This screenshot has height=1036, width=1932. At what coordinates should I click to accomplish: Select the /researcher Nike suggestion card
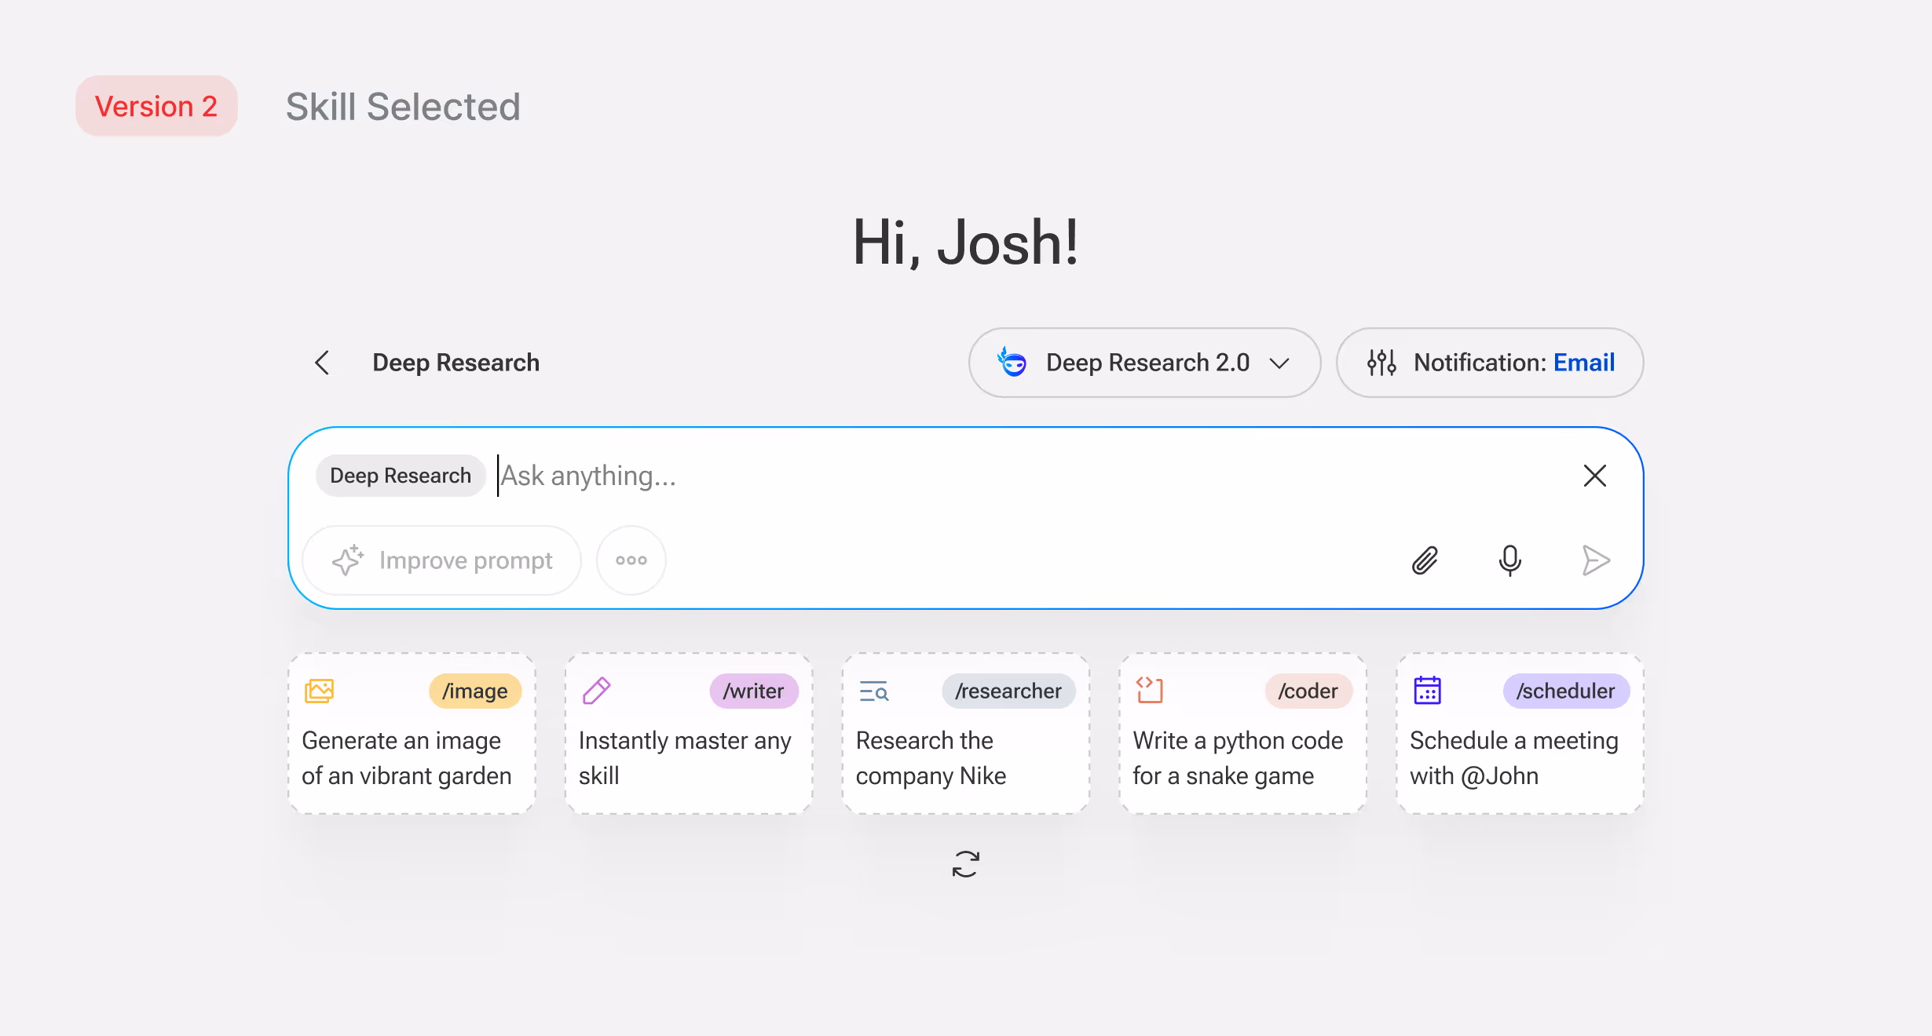(965, 735)
